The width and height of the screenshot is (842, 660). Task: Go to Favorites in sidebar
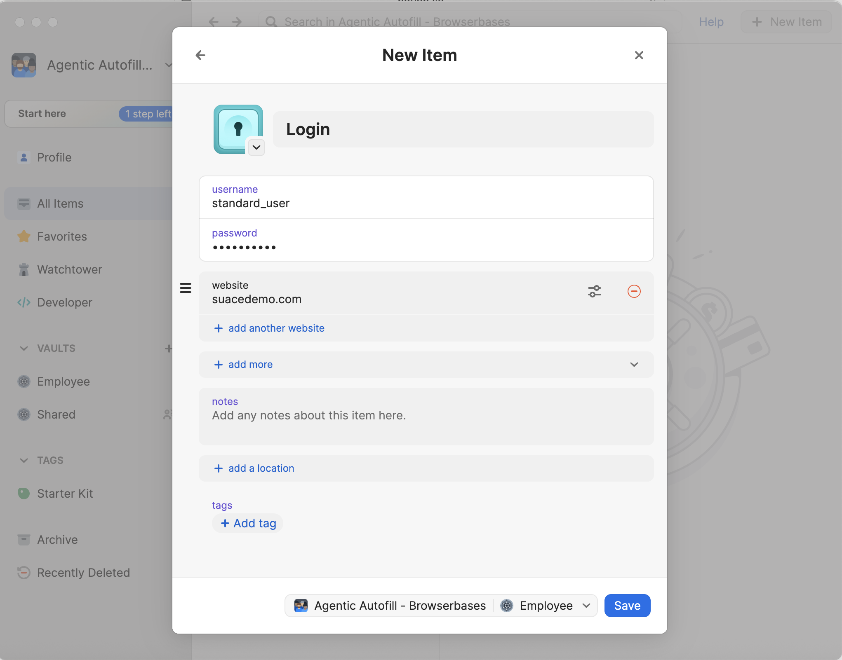pos(62,236)
